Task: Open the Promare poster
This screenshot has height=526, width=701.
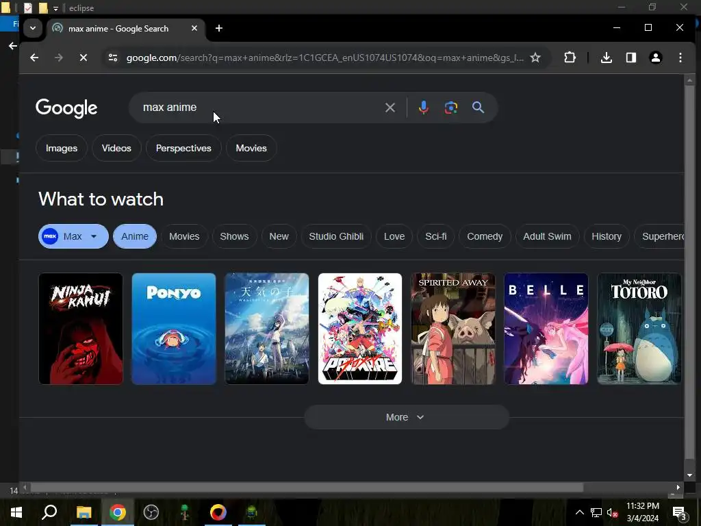Action: coord(360,329)
